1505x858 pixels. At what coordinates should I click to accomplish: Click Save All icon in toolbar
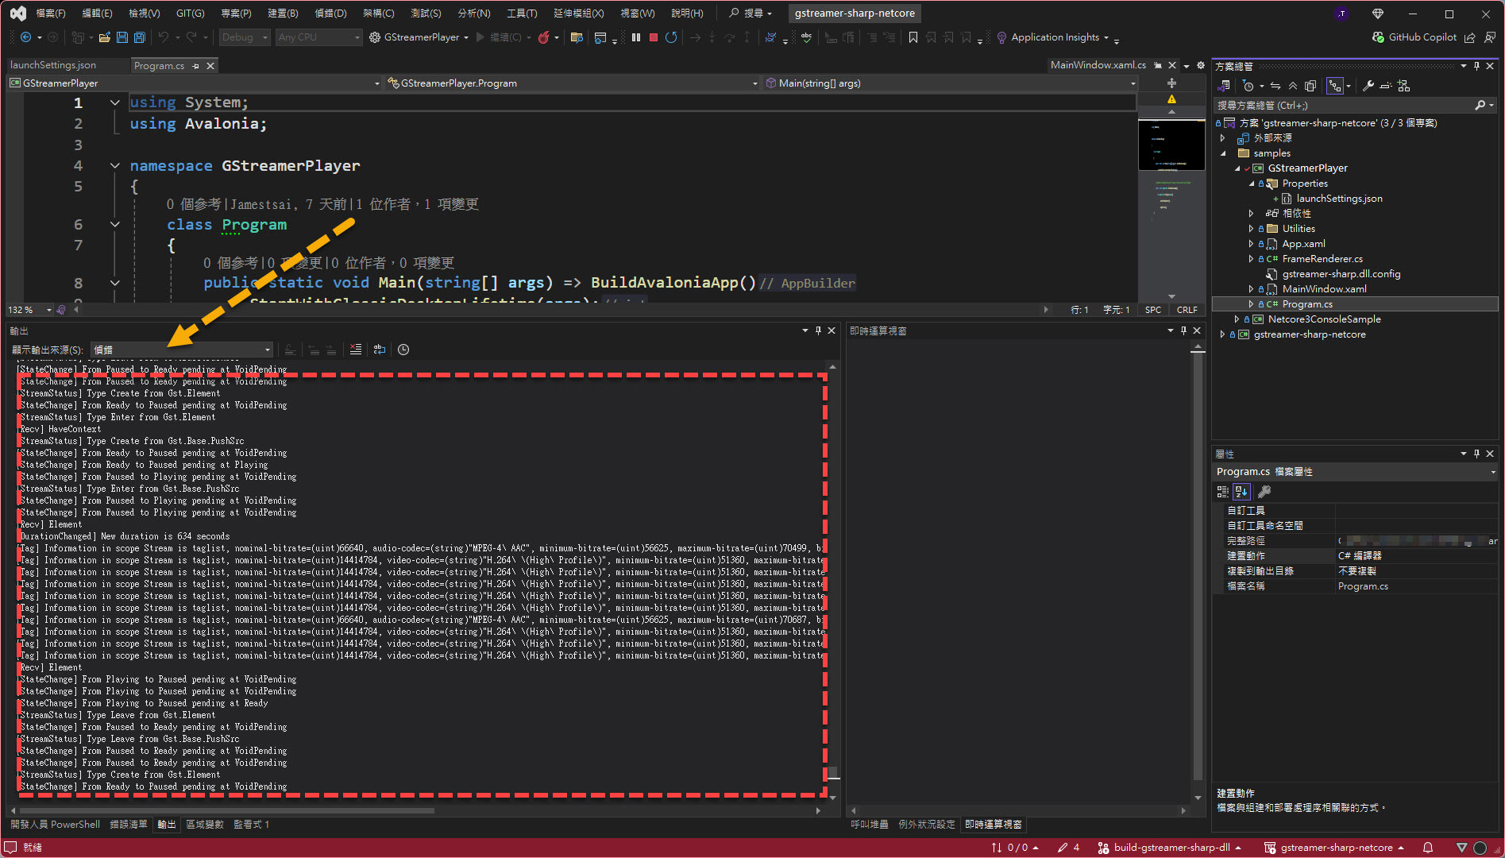pos(139,37)
